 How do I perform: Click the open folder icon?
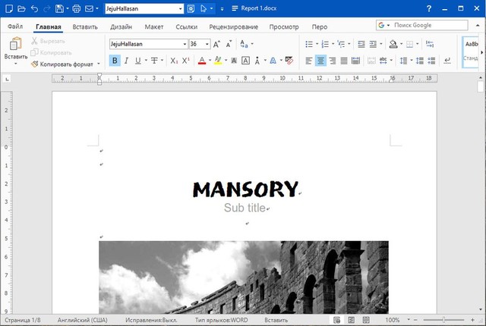point(21,9)
